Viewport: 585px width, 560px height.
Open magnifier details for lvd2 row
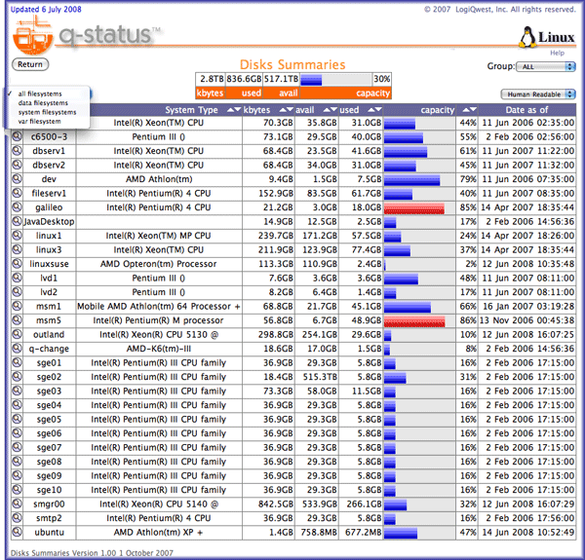17,292
